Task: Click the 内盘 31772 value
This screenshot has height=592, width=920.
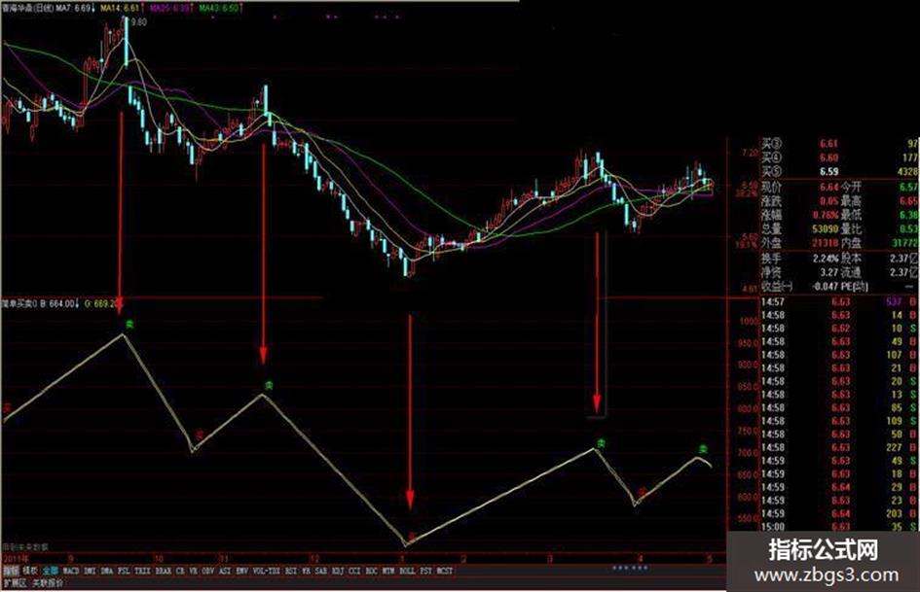Action: point(905,243)
